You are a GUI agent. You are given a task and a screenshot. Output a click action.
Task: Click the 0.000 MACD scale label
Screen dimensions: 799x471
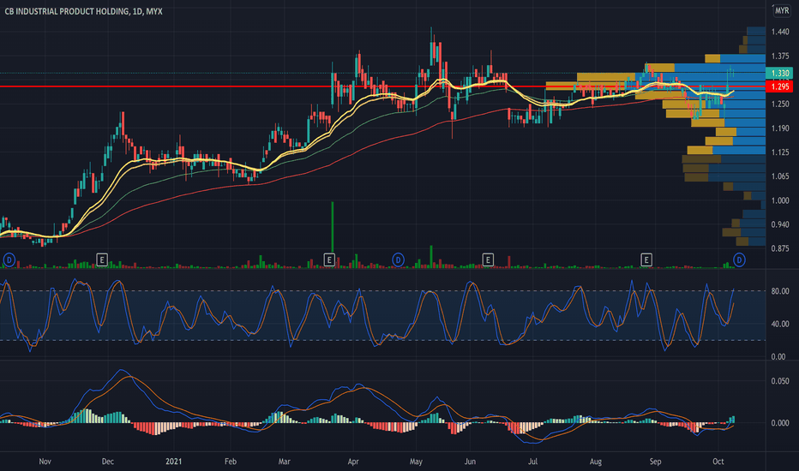tap(780, 423)
